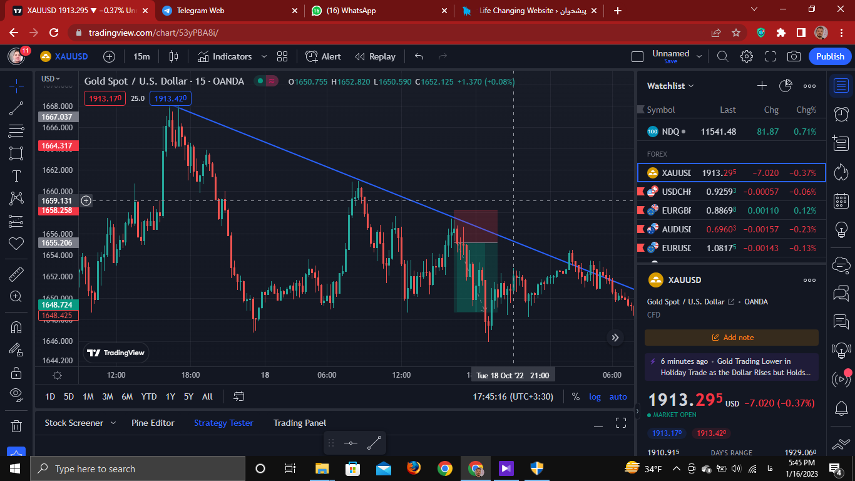The height and width of the screenshot is (481, 855).
Task: Click Add note for XAUUSD
Action: tap(732, 338)
